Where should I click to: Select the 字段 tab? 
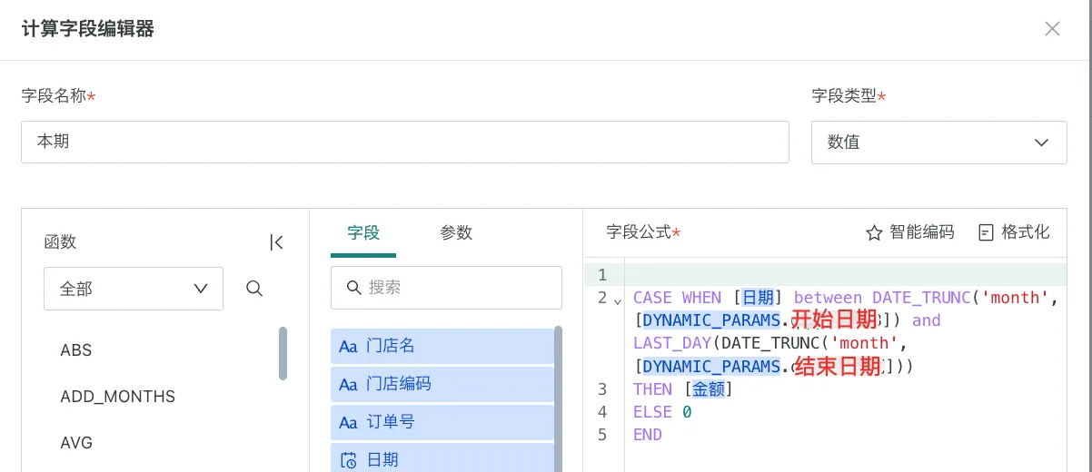click(x=363, y=232)
